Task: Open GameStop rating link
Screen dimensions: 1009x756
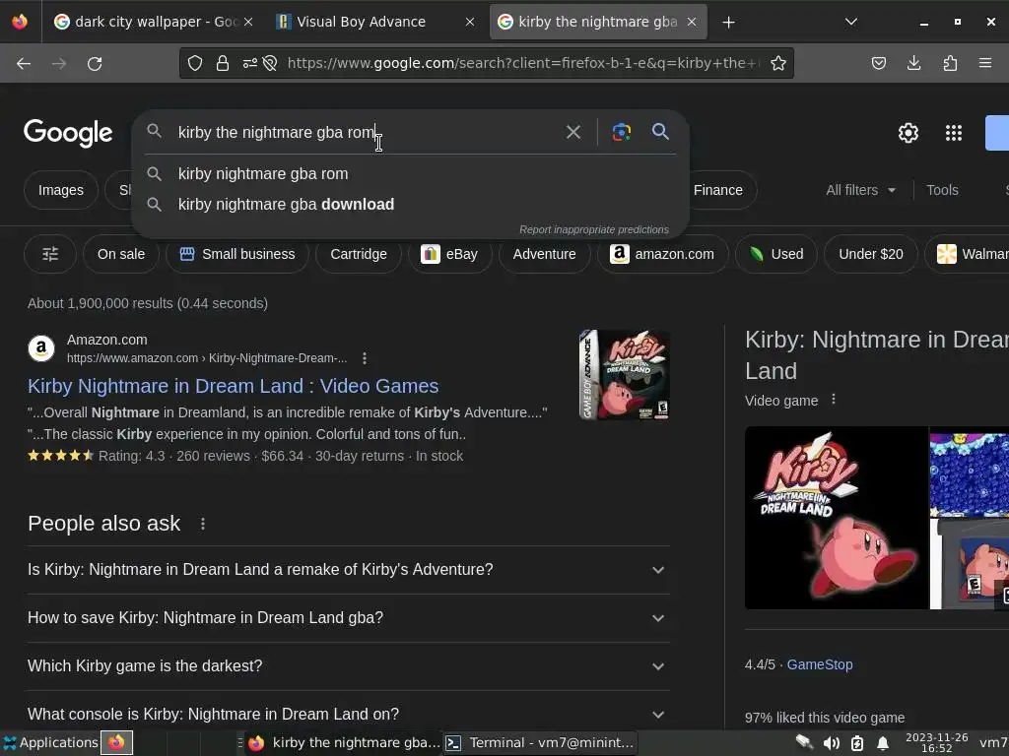Action: (x=820, y=664)
